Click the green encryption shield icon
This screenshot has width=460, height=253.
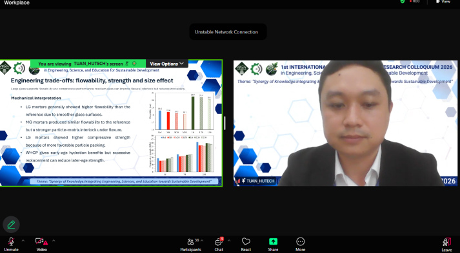403,1
